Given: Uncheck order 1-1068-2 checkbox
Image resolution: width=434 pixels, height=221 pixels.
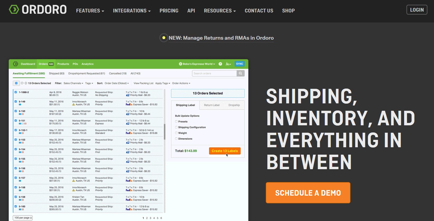Looking at the screenshot, I should click(16, 92).
